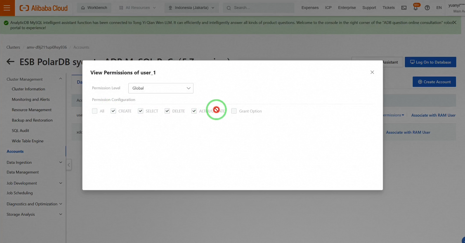Open the All Resources dropdown
Image resolution: width=465 pixels, height=243 pixels.
point(138,8)
